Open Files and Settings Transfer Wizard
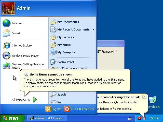The width and height of the screenshot is (163, 122). [x=23, y=66]
